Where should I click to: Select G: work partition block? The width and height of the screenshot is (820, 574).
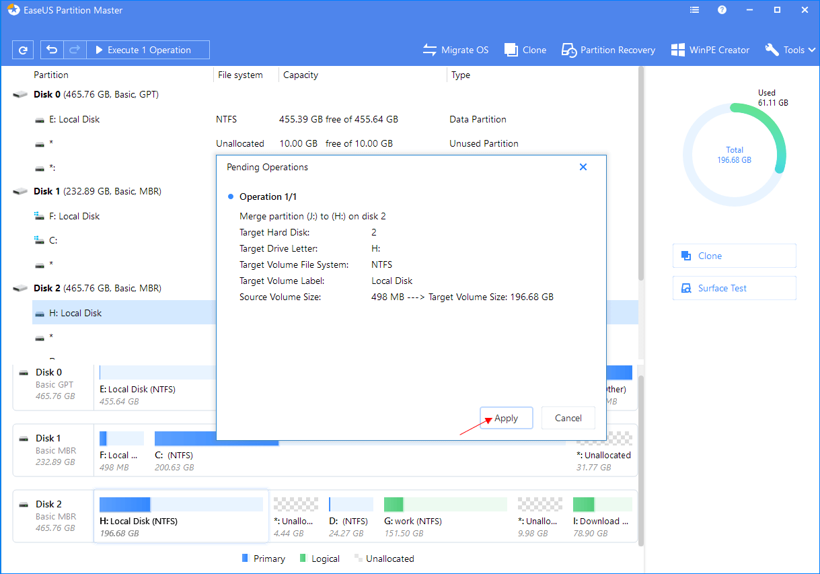(445, 515)
